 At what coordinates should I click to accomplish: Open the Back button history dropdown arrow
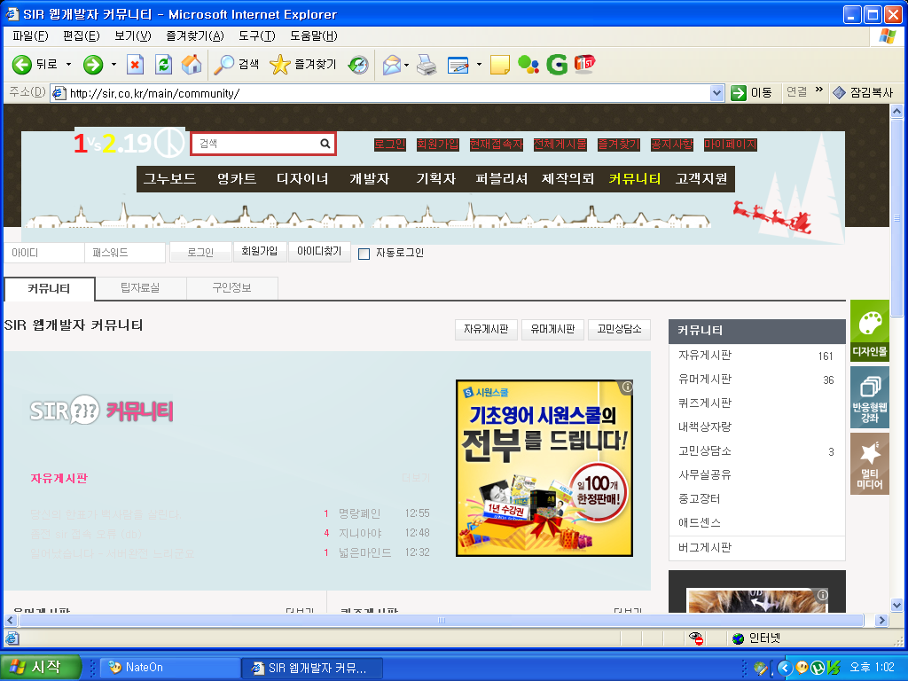click(69, 65)
